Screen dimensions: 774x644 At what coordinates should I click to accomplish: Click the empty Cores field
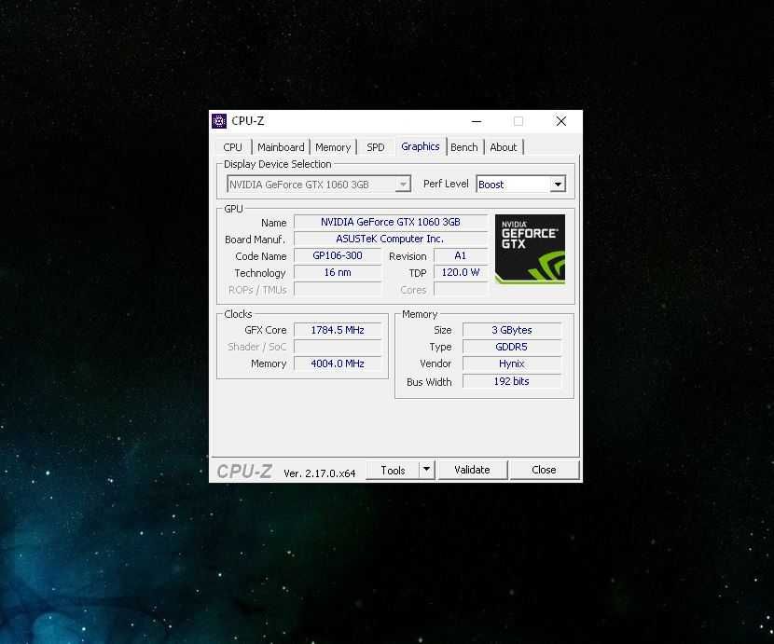(460, 289)
